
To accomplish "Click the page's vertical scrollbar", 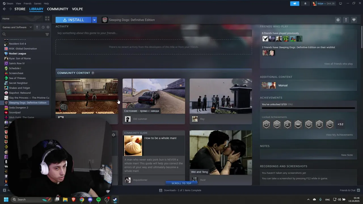I will (362, 37).
